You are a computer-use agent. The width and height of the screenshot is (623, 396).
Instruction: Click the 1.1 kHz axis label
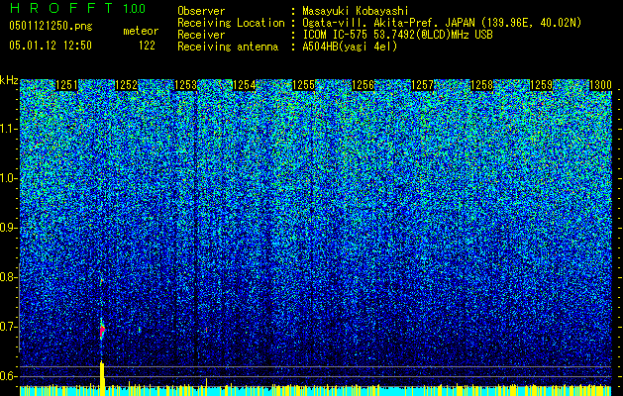pyautogui.click(x=8, y=129)
